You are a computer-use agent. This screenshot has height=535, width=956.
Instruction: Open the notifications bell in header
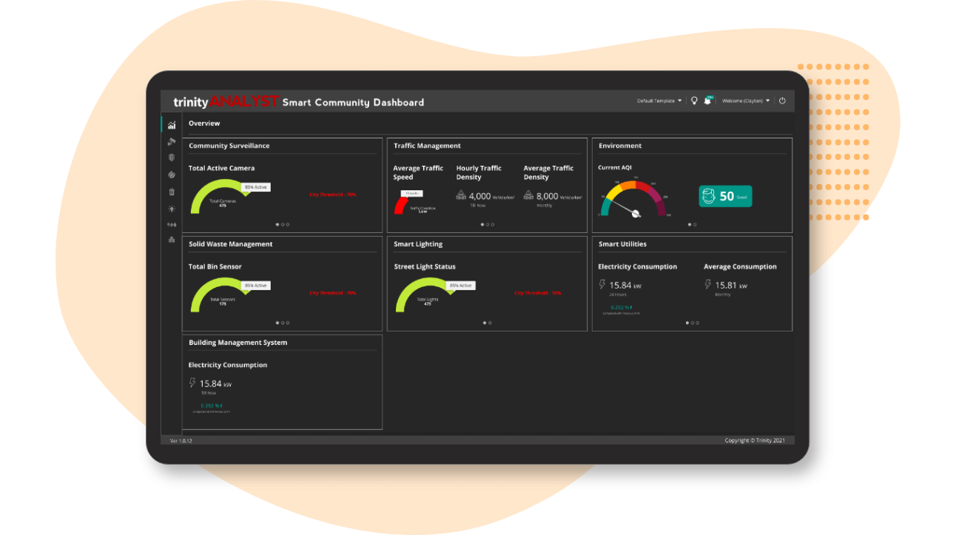pos(707,101)
